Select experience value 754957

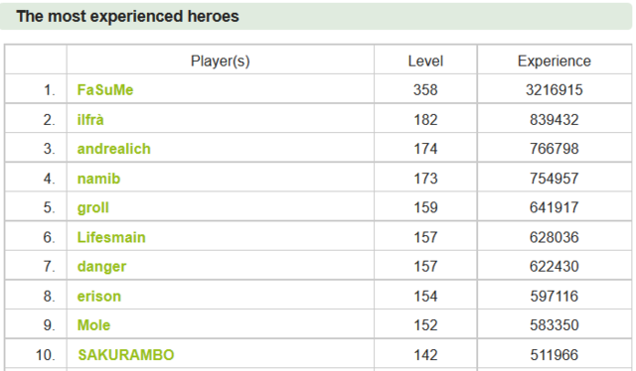coord(555,179)
